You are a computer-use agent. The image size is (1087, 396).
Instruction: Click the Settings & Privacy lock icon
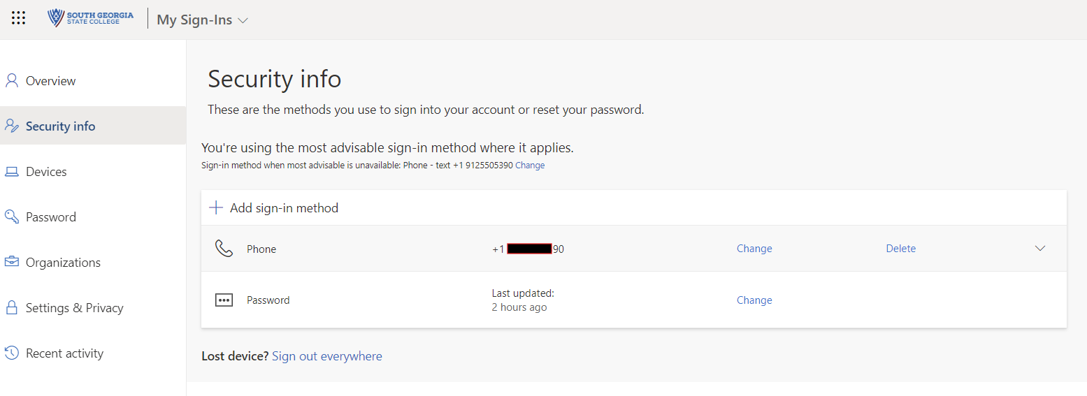[x=12, y=307]
